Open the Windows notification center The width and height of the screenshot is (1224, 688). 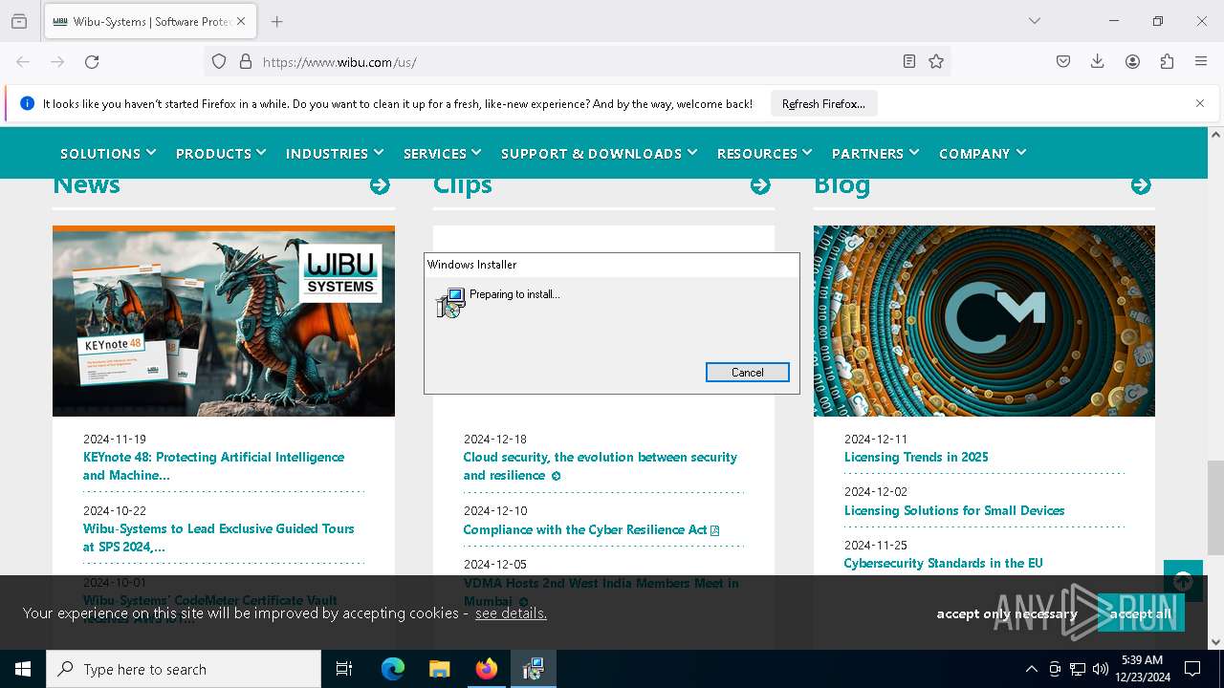[x=1192, y=669]
